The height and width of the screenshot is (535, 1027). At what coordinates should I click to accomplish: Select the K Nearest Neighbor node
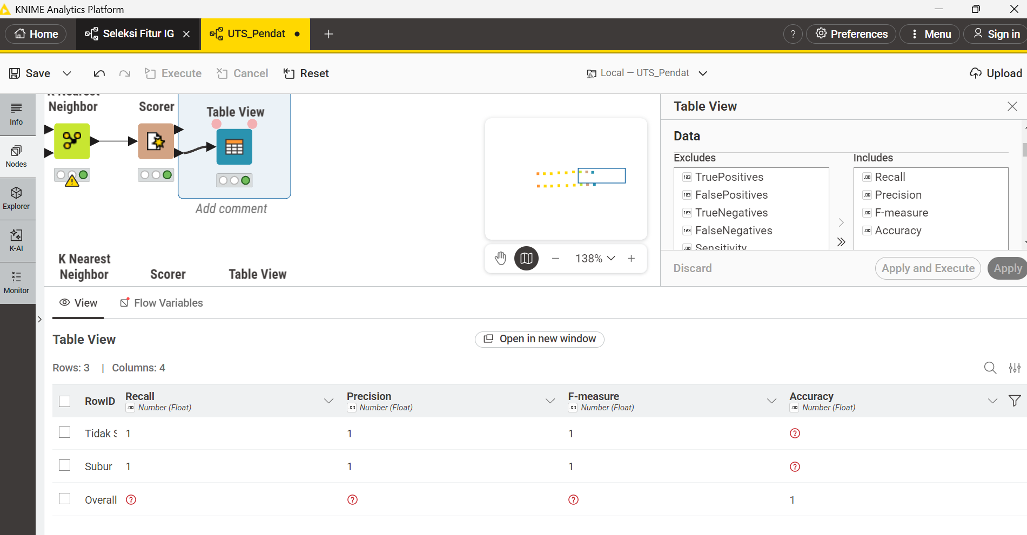tap(72, 141)
